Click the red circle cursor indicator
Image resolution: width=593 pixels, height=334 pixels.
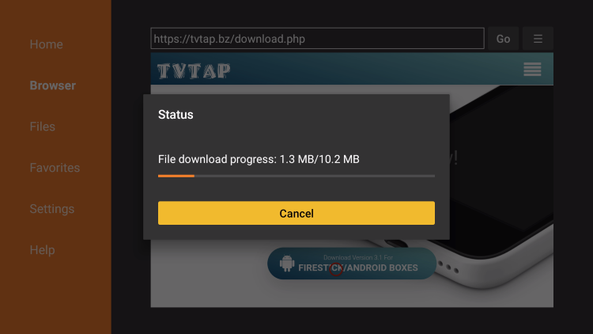point(336,269)
